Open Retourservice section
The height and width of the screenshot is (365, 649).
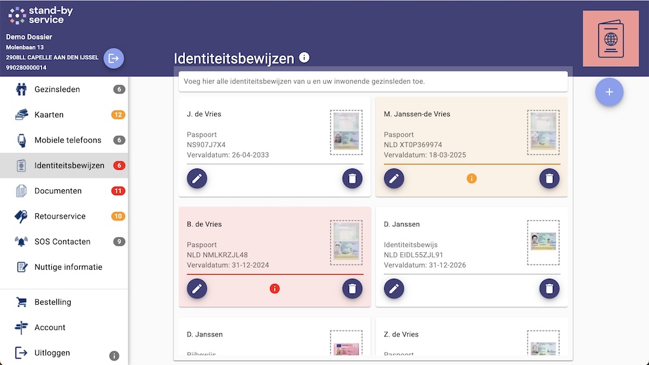click(x=64, y=216)
